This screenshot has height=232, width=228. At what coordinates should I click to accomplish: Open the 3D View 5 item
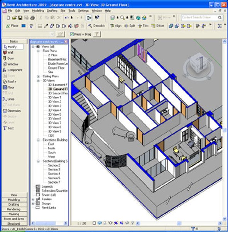(54, 114)
